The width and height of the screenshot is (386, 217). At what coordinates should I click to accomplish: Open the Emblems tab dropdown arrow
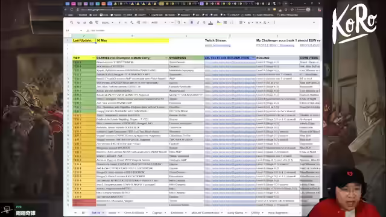point(186,213)
